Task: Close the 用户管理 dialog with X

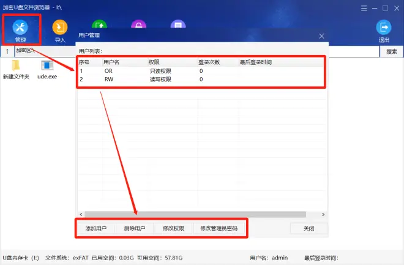Action: click(x=321, y=36)
